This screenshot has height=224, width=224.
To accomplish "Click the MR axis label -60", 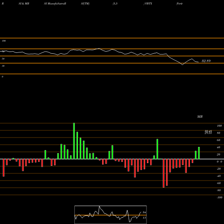I will (x=219, y=183).
